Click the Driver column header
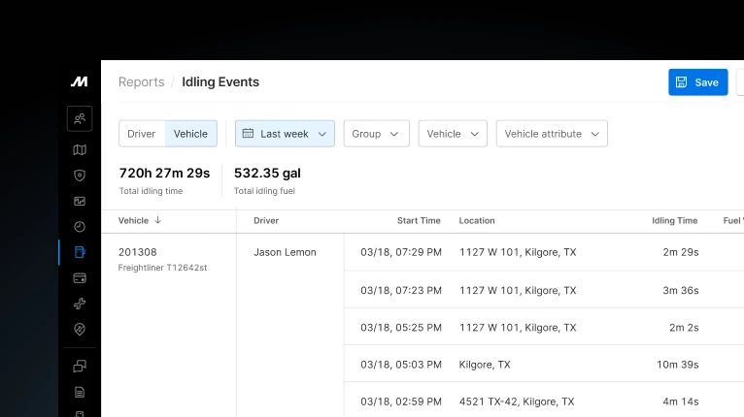The image size is (744, 417). [266, 220]
